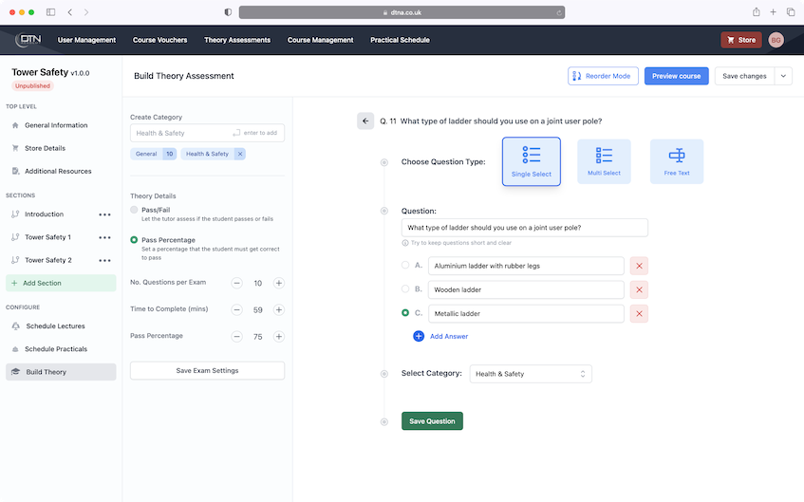Click the green Save Question button
Image resolution: width=804 pixels, height=502 pixels.
pos(432,421)
